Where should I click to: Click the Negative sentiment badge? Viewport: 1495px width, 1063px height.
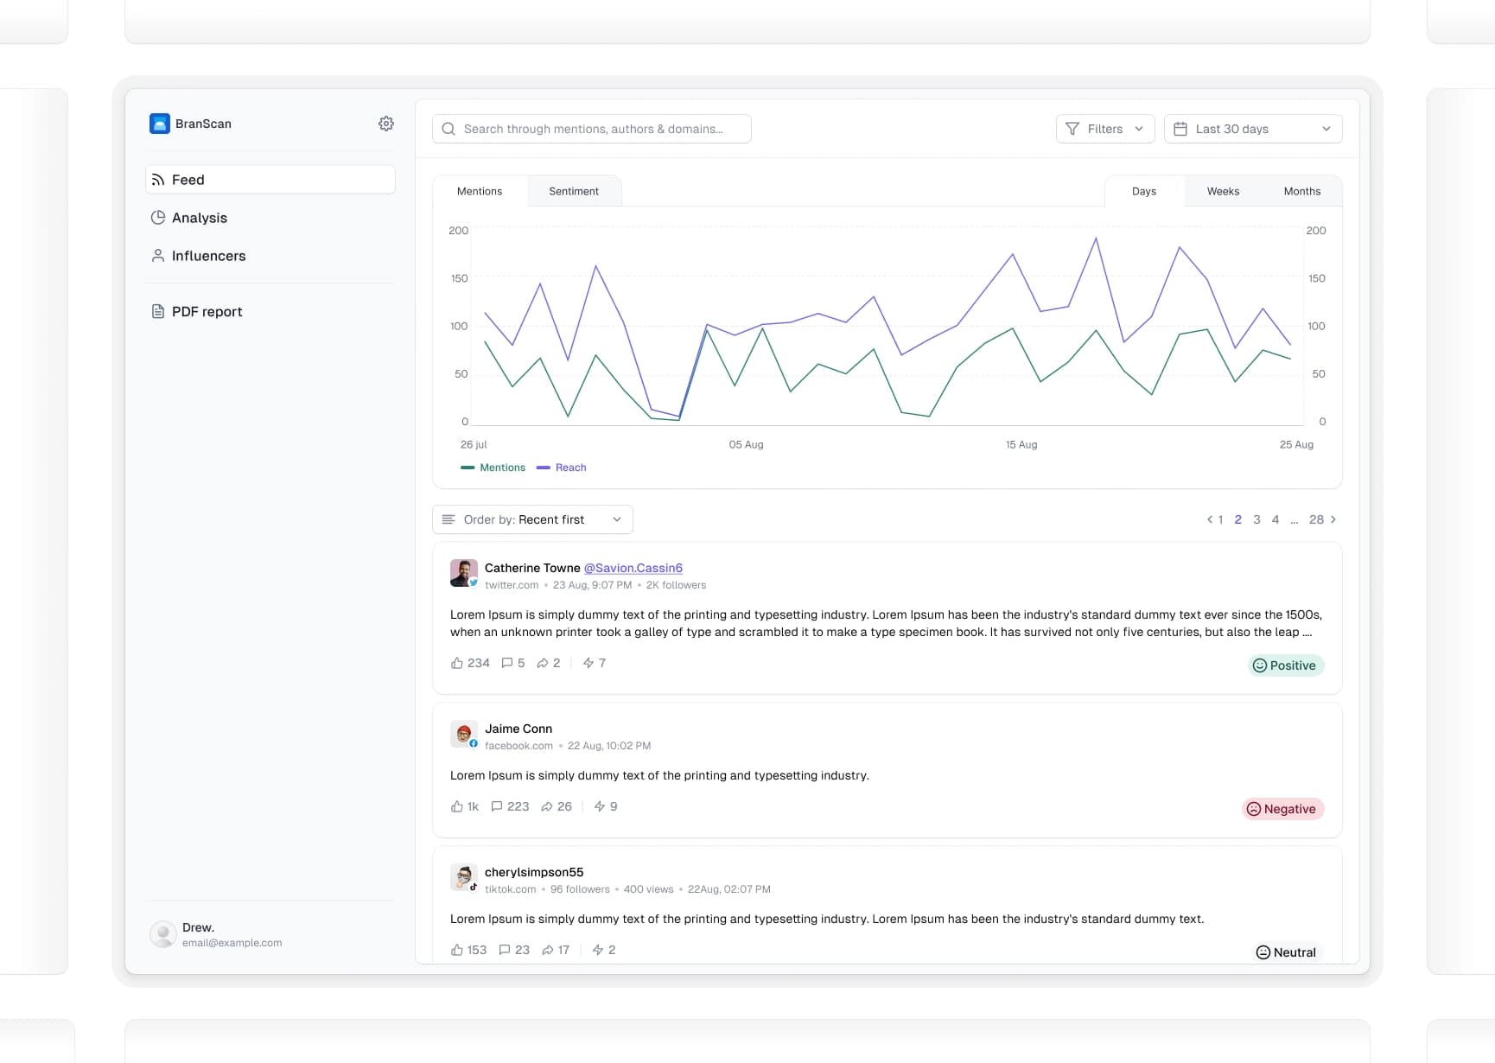(x=1282, y=809)
